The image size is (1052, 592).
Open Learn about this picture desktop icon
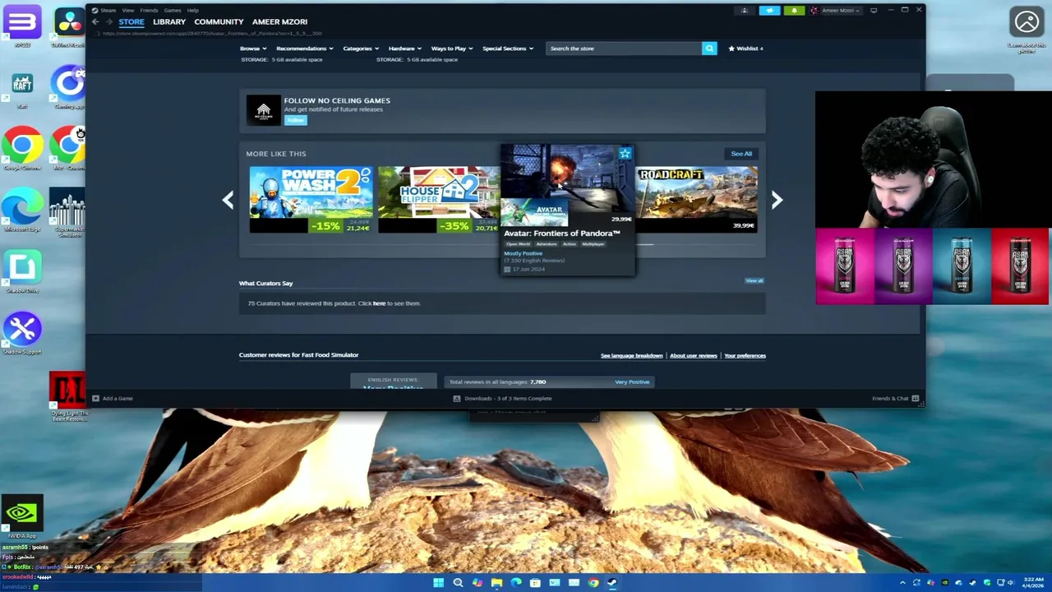(1027, 30)
